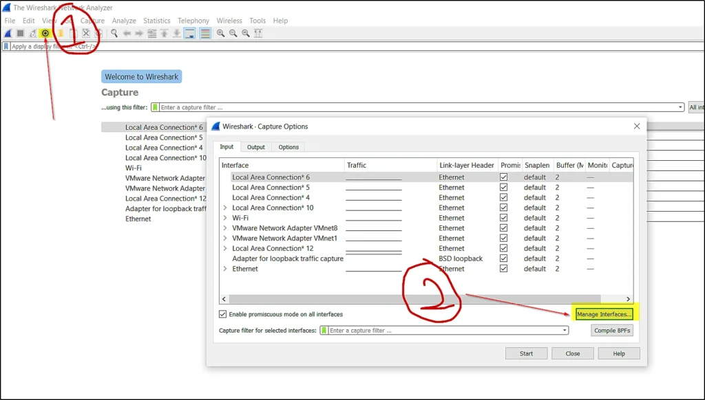Reset text to normal size icon
Screen dimensions: 705x400
246,33
